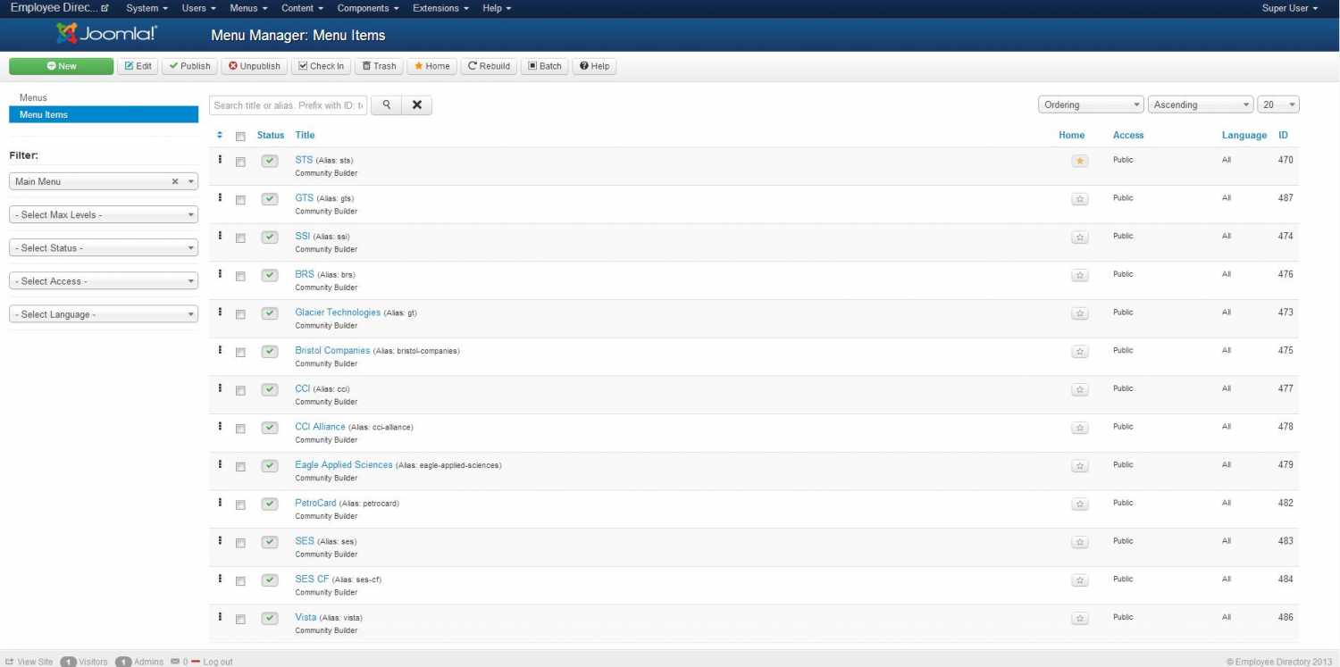This screenshot has height=667, width=1340.
Task: Open the Menus sidebar link
Action: click(x=33, y=97)
